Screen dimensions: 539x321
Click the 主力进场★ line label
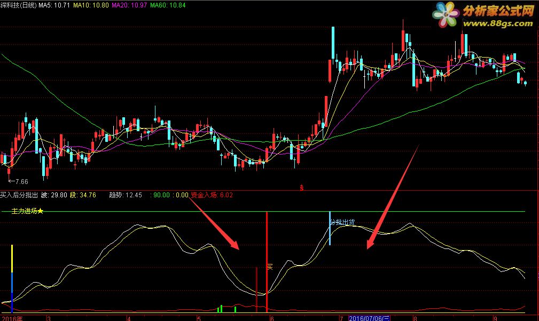coord(27,211)
